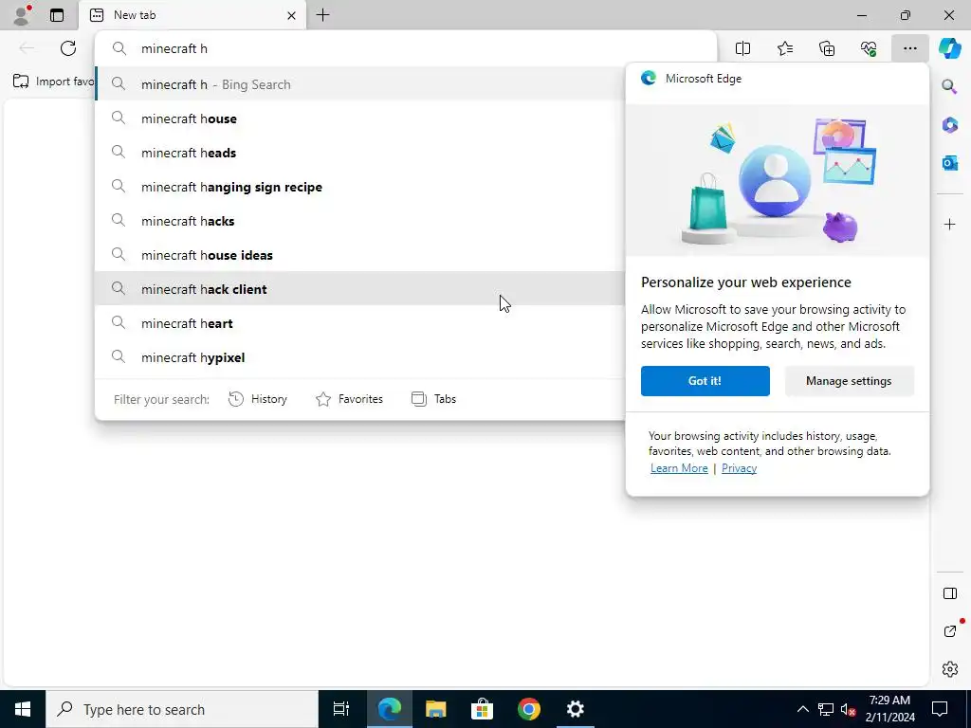Click the network icon in system tray

coord(826,709)
